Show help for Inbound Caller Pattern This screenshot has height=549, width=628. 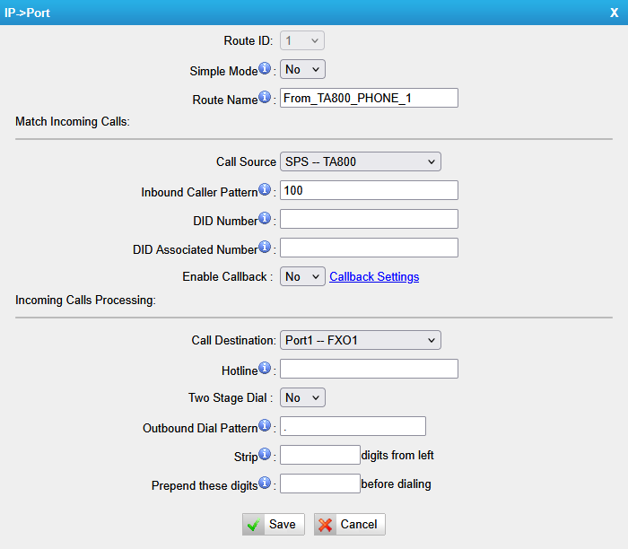click(x=265, y=190)
